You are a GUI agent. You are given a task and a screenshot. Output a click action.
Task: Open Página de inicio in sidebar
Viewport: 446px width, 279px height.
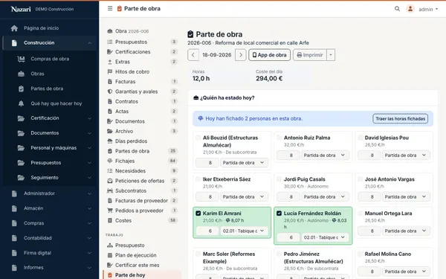[51, 28]
